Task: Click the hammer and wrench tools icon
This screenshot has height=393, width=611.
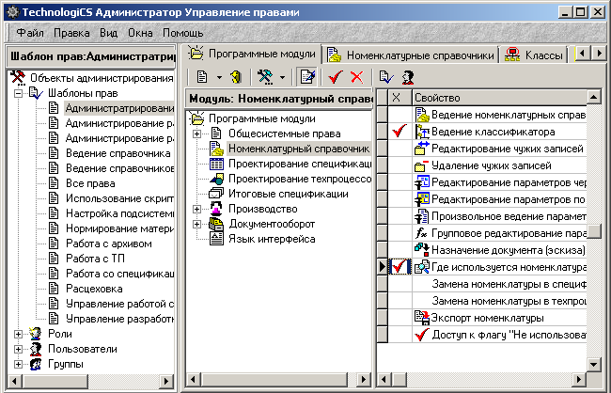Action: 265,77
